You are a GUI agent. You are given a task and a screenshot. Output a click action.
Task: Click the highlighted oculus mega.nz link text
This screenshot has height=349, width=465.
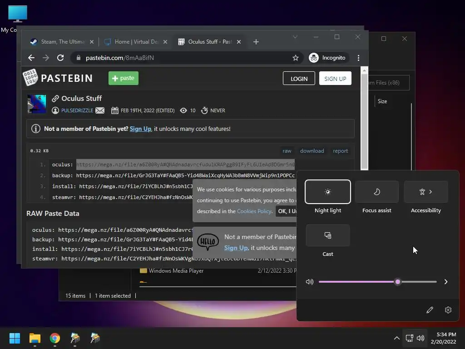[185, 165]
